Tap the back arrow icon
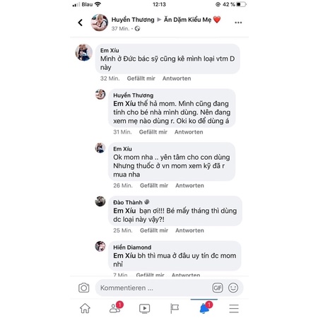This screenshot has width=318, height=318. [81, 23]
